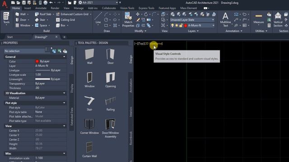The image size is (289, 162).
Task: Click the Enhanced Custom Grid tool
Action: (72, 14)
